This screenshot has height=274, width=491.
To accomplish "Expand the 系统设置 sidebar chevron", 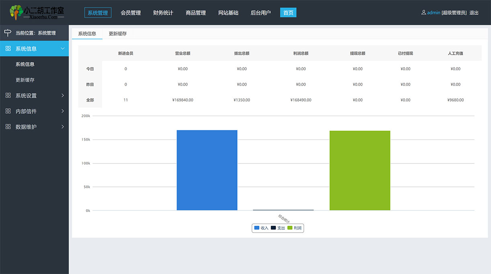I will 62,96.
